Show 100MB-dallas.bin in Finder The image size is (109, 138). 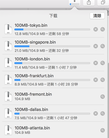pyautogui.click(x=103, y=113)
